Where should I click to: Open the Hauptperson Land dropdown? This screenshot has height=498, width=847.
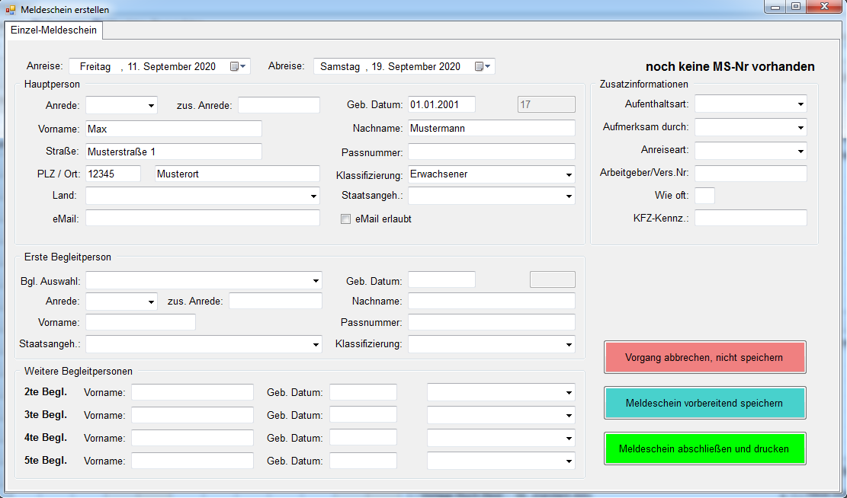(313, 196)
